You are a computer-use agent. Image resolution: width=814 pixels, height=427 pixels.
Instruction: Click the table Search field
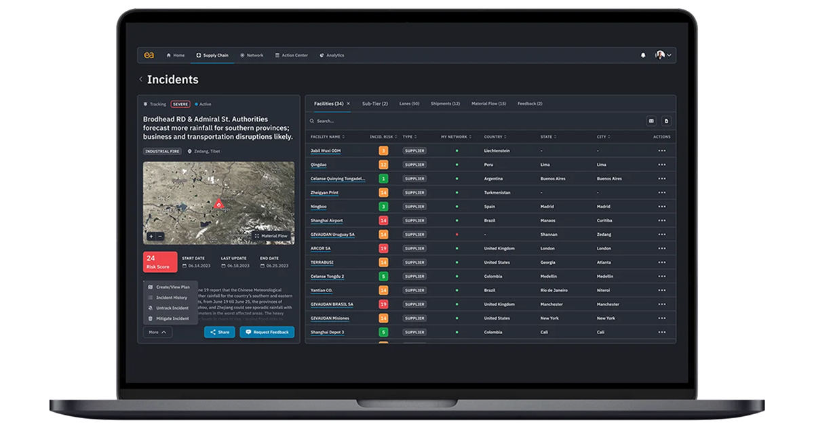click(x=475, y=121)
